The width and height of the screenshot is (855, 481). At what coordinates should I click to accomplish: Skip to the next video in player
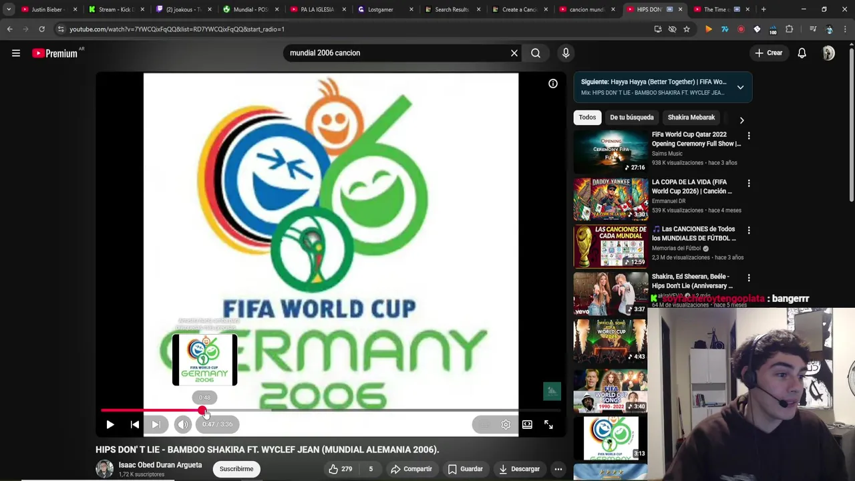156,424
